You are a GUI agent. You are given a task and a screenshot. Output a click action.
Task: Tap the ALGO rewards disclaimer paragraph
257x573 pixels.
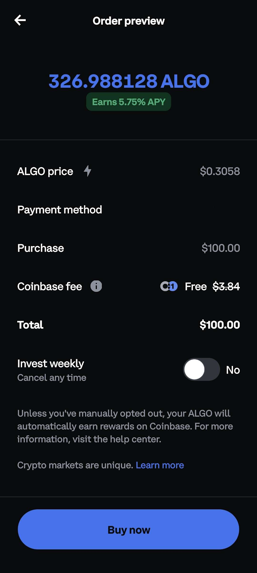[x=125, y=426]
